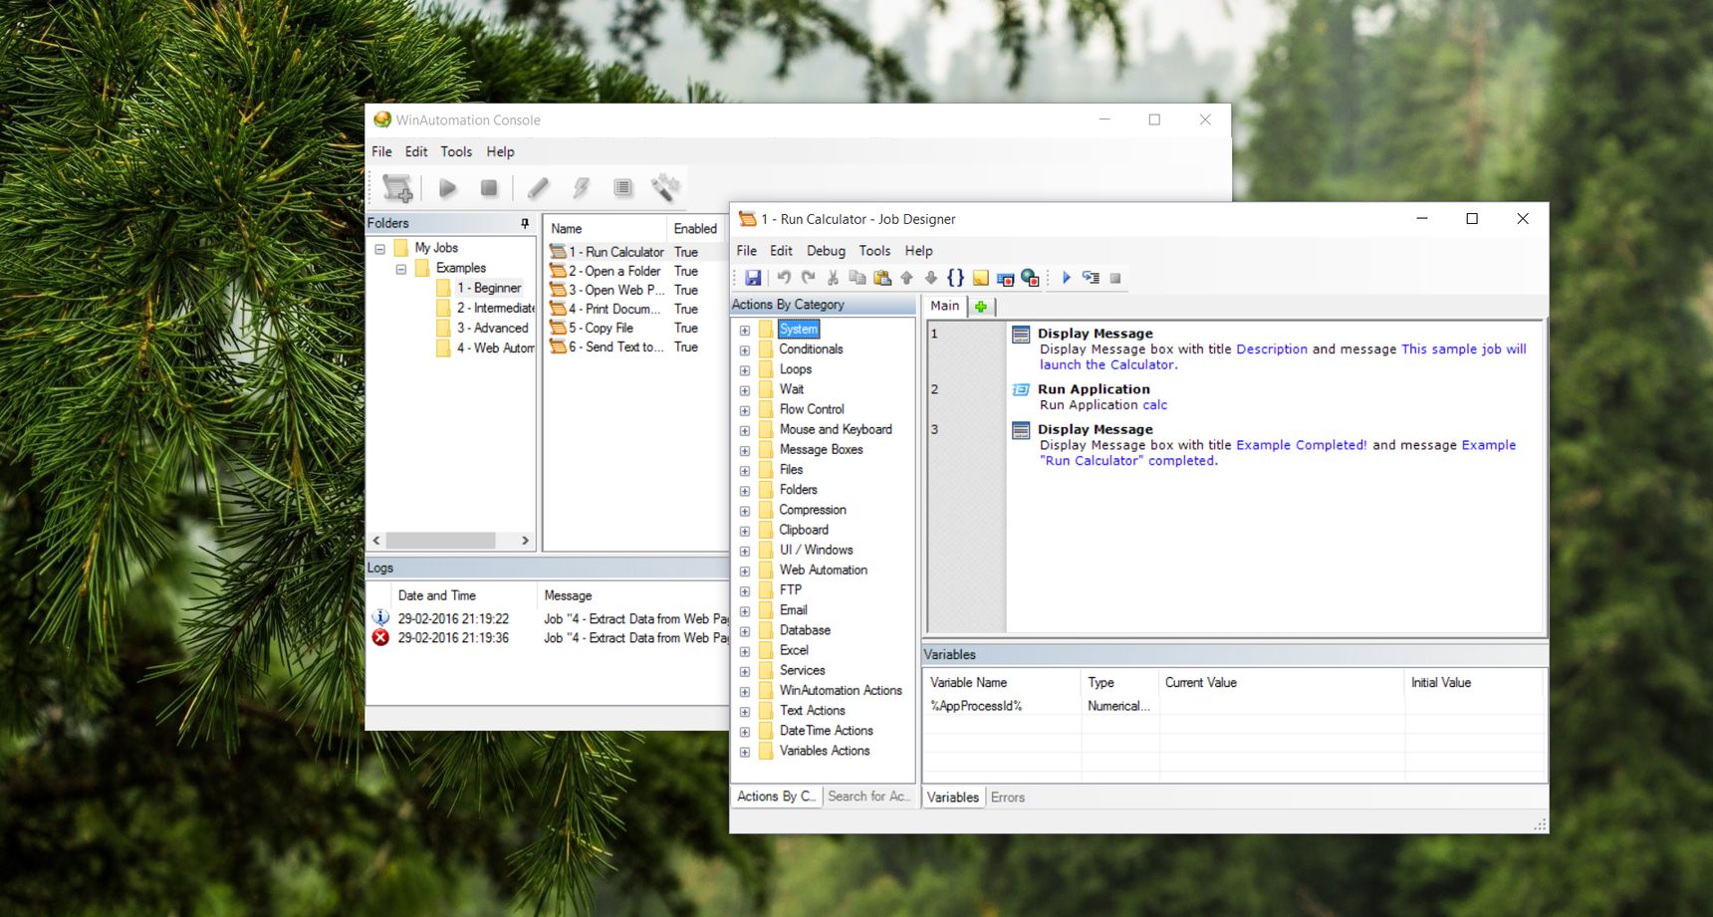Select the Variables bottom tab

953,798
